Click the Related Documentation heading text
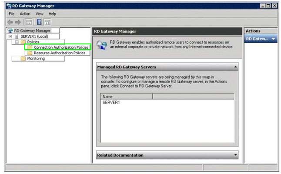The width and height of the screenshot is (281, 174). point(120,155)
